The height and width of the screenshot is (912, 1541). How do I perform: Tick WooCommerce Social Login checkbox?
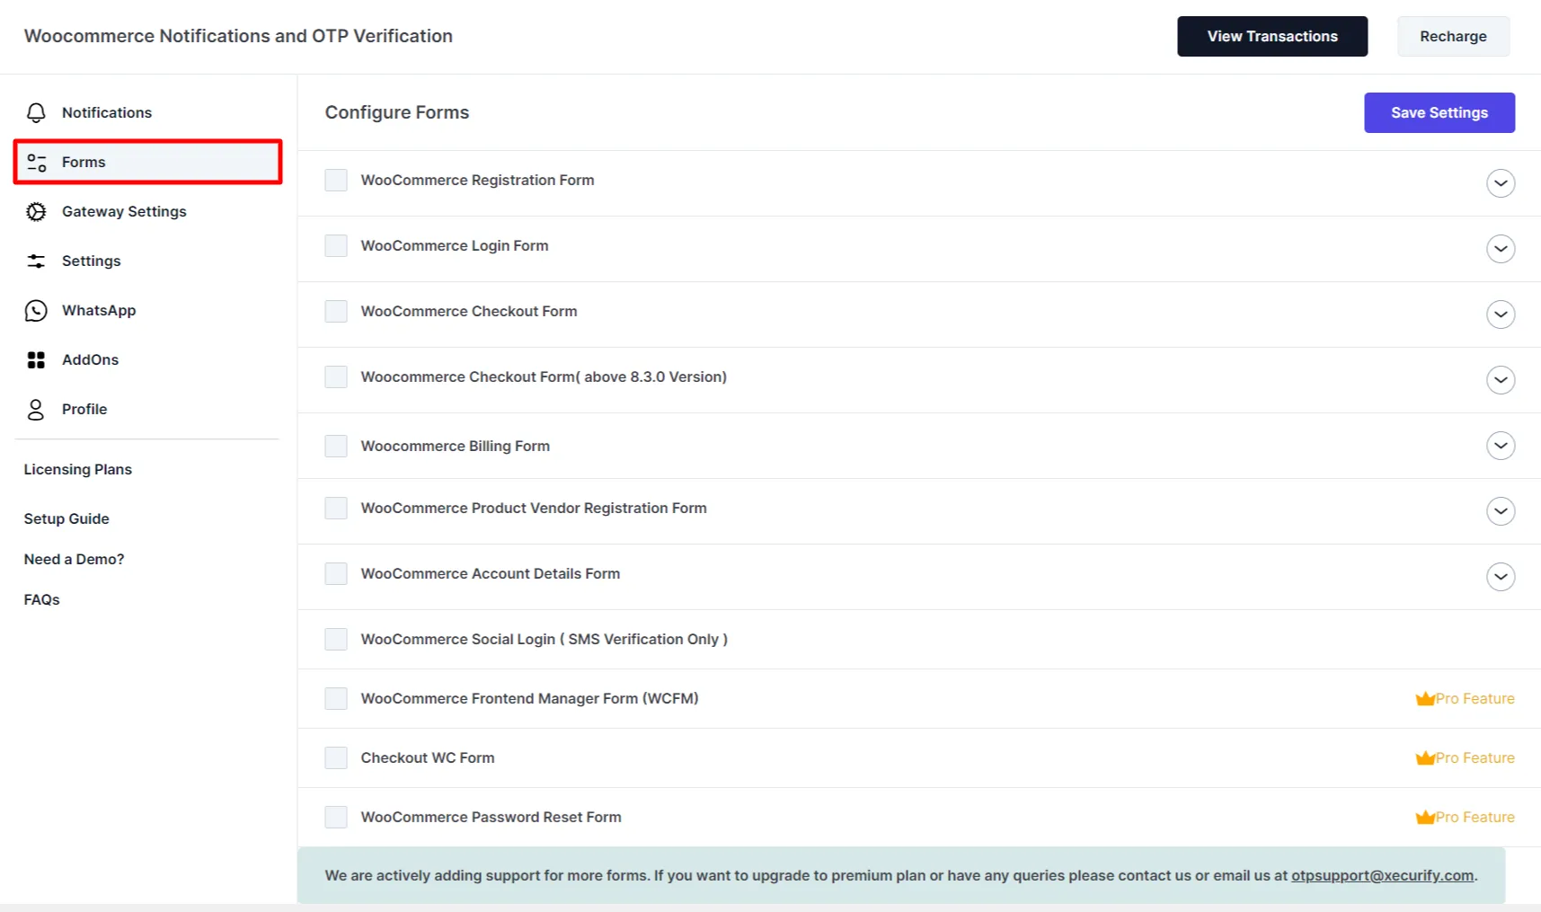[x=336, y=639]
